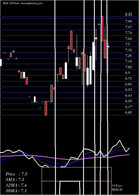Select the 7.87 price axis label
The width and height of the screenshot is (139, 195).
[x=128, y=27]
